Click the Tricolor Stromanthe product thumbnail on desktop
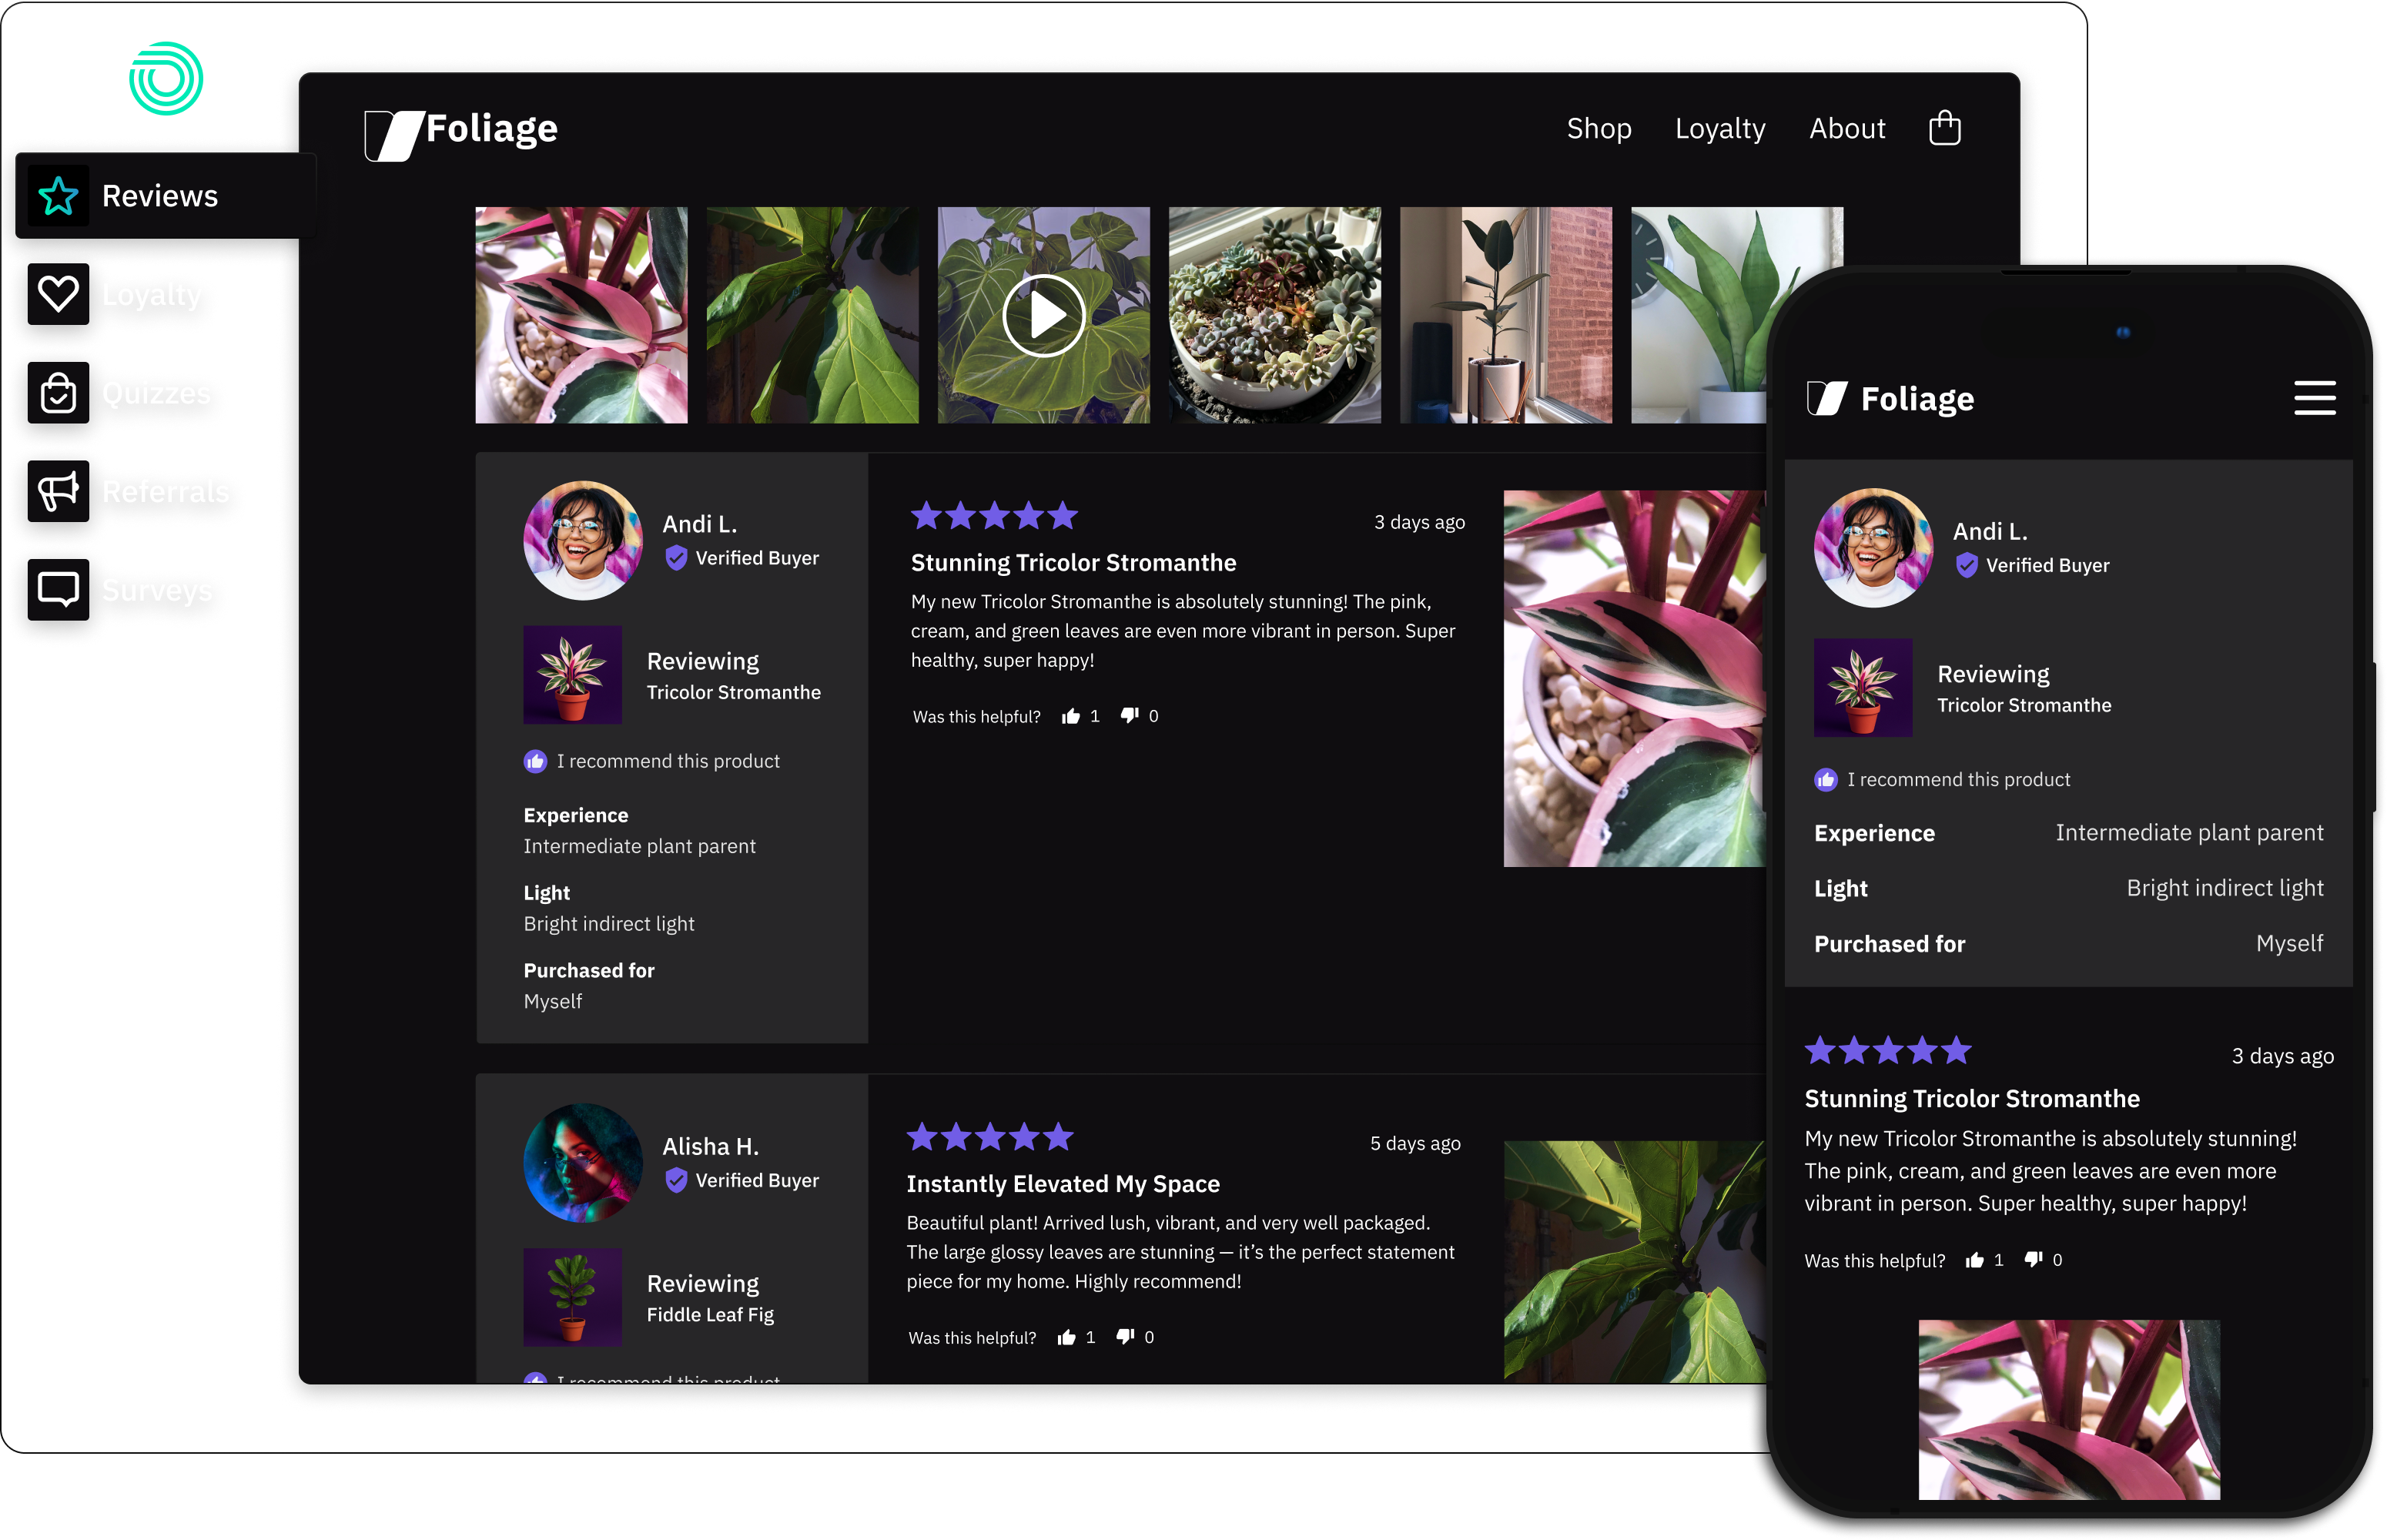This screenshot has width=2387, height=1540. (x=572, y=675)
